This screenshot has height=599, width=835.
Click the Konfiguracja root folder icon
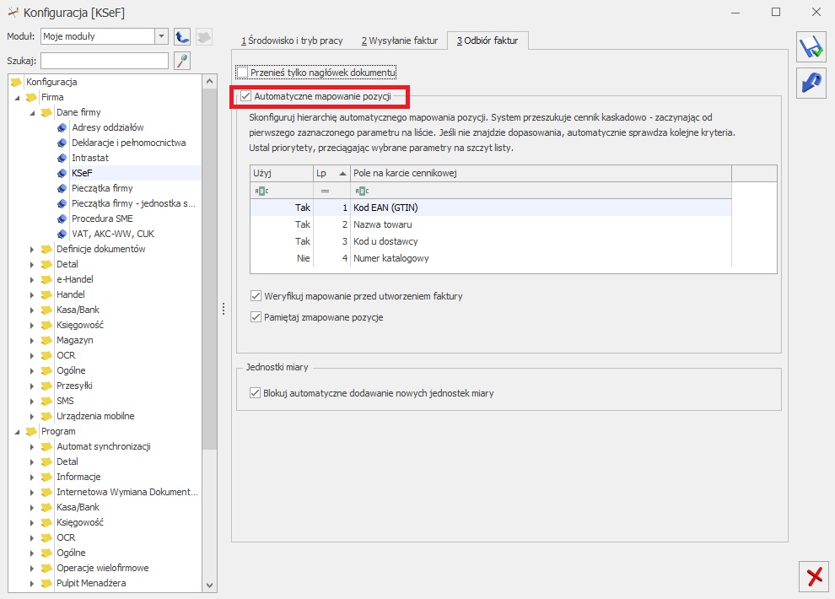click(x=17, y=82)
